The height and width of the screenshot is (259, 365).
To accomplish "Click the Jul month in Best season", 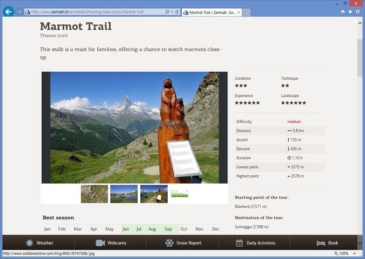I will [x=139, y=229].
